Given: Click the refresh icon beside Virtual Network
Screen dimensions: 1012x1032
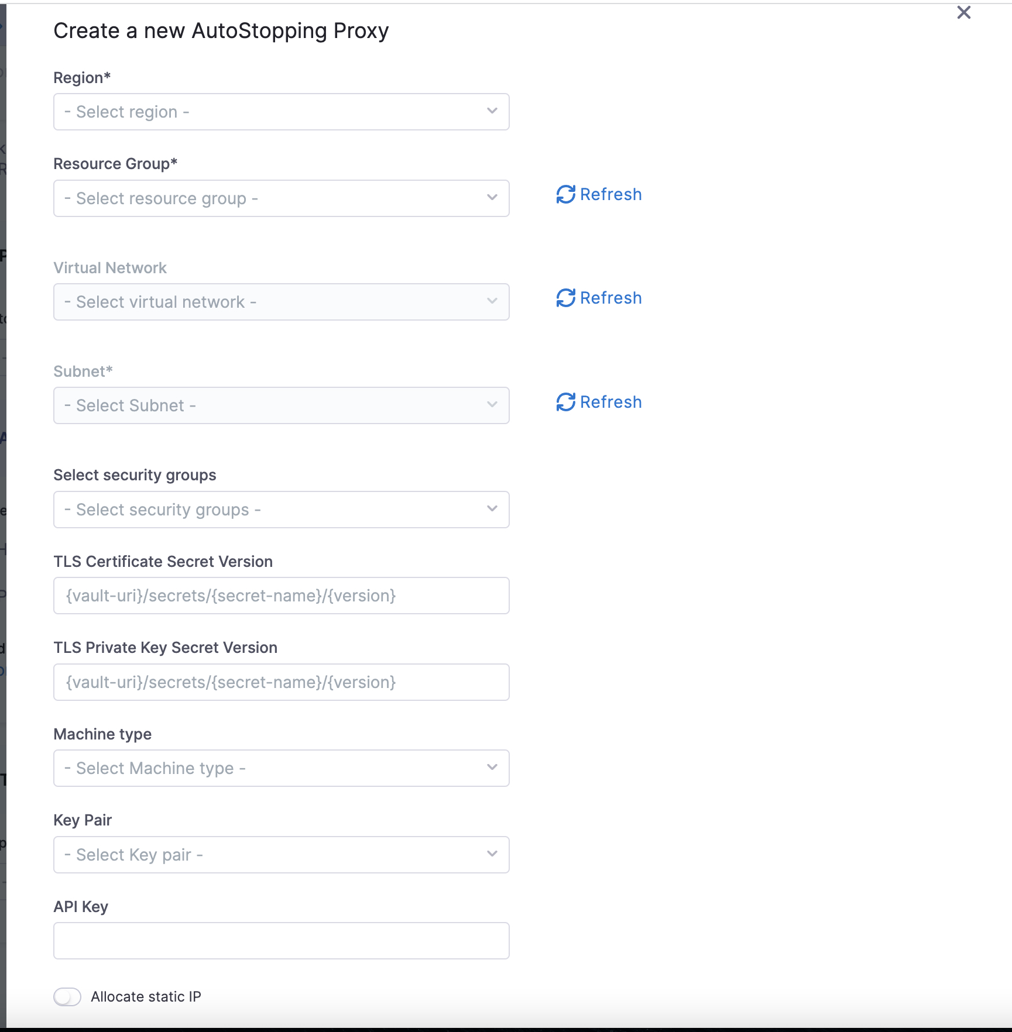Looking at the screenshot, I should pos(565,298).
